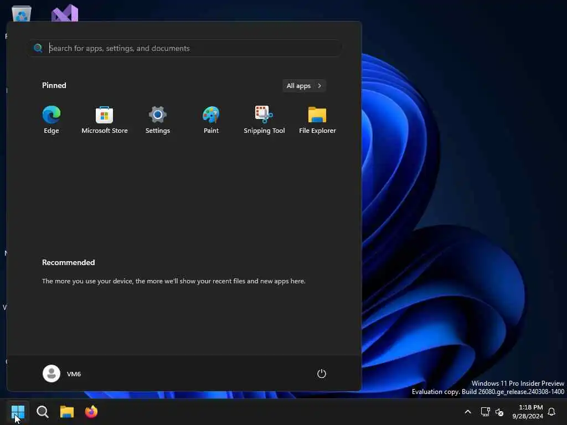Click the All apps button
This screenshot has height=425, width=567.
point(304,86)
